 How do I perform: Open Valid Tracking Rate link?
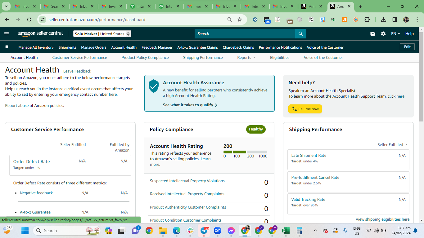pyautogui.click(x=308, y=200)
